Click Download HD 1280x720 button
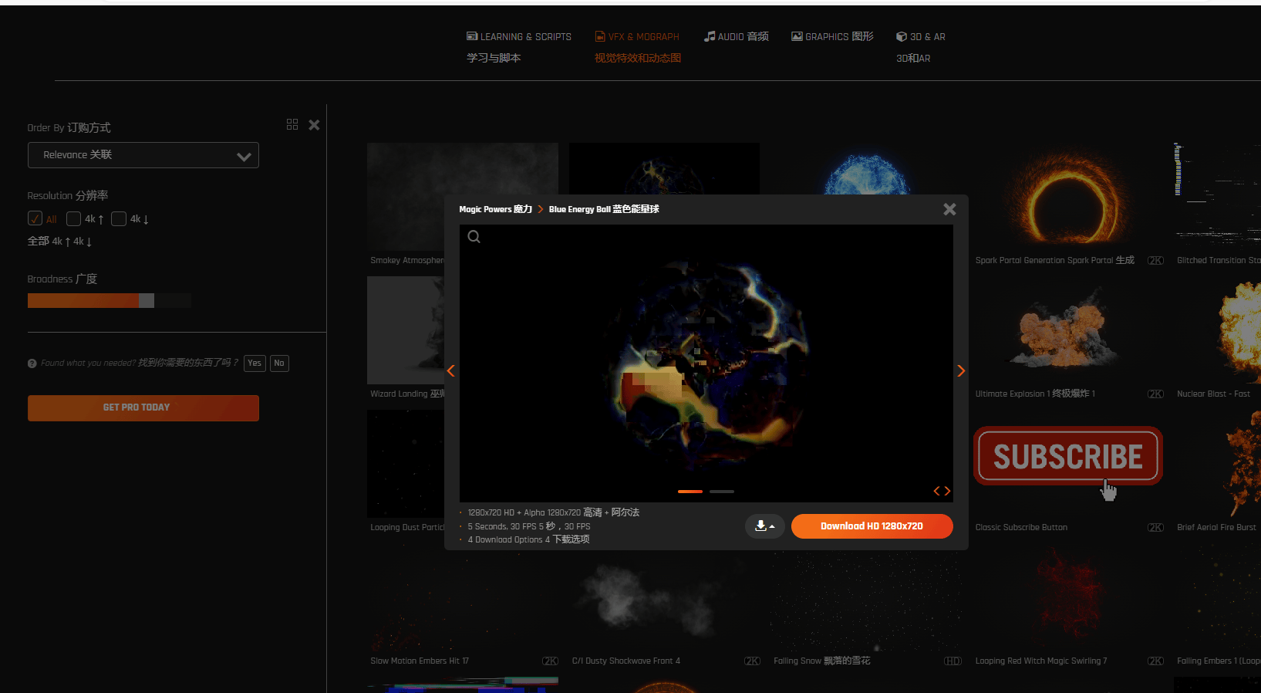 [872, 526]
